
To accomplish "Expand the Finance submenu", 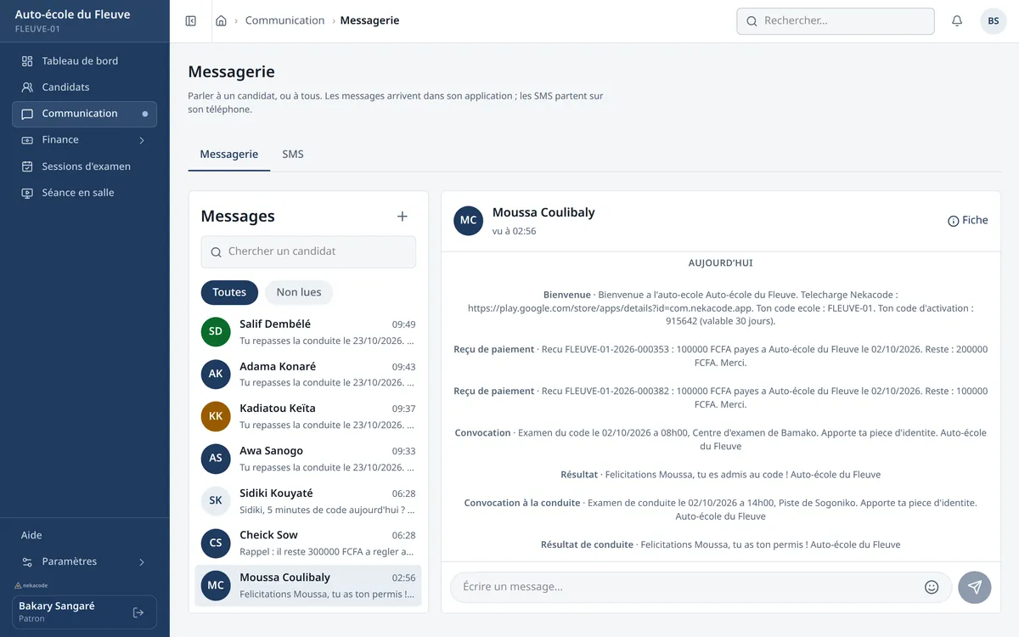I will tap(85, 140).
